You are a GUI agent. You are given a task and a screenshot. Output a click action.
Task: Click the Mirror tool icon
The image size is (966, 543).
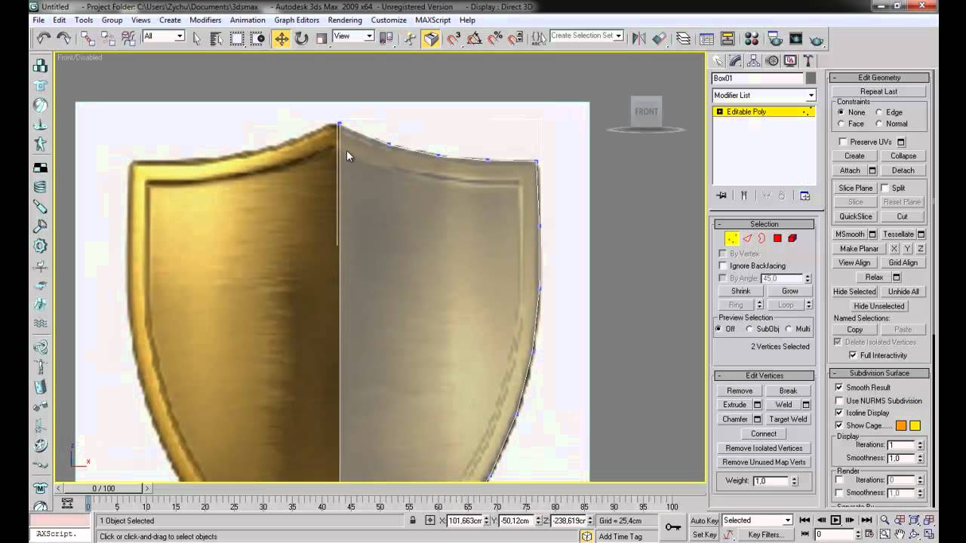pyautogui.click(x=638, y=38)
